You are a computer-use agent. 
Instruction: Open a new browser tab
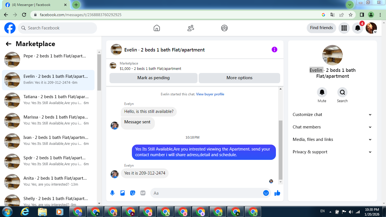[76, 5]
